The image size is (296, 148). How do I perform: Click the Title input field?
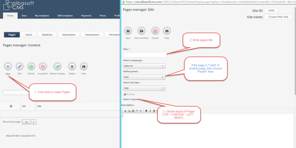(145, 55)
